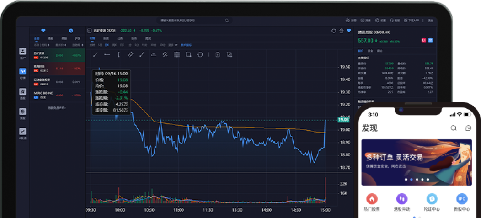Switch watchlist to 美股 tab
The image size is (481, 218).
point(64,39)
